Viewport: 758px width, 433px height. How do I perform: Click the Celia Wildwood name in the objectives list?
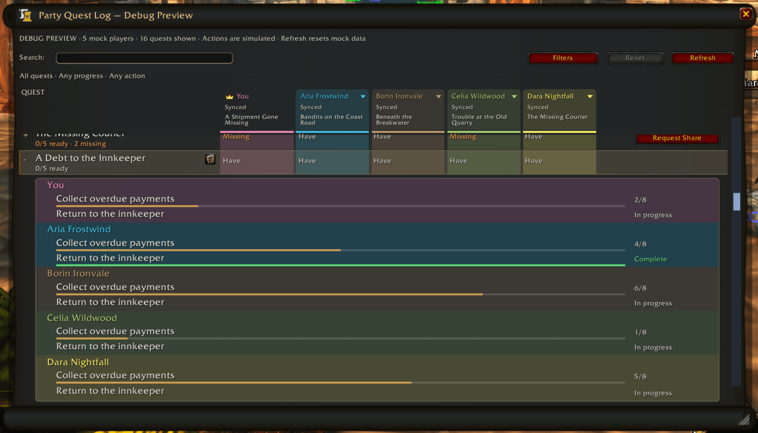click(82, 318)
